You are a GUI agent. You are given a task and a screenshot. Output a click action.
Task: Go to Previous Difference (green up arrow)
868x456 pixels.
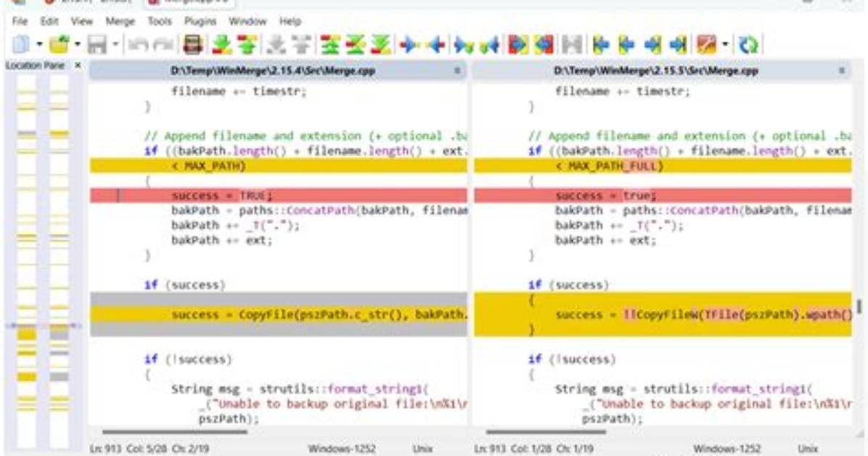pyautogui.click(x=247, y=44)
